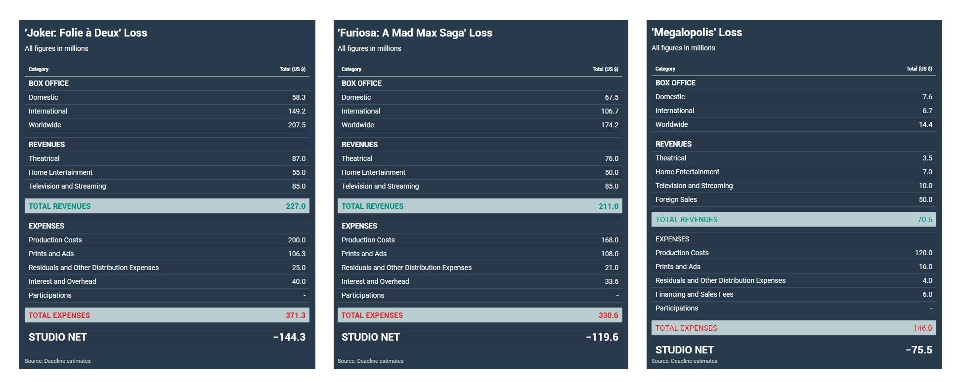Select Joker Domestic value 58.3
Screen dimensions: 960x389
pyautogui.click(x=299, y=97)
